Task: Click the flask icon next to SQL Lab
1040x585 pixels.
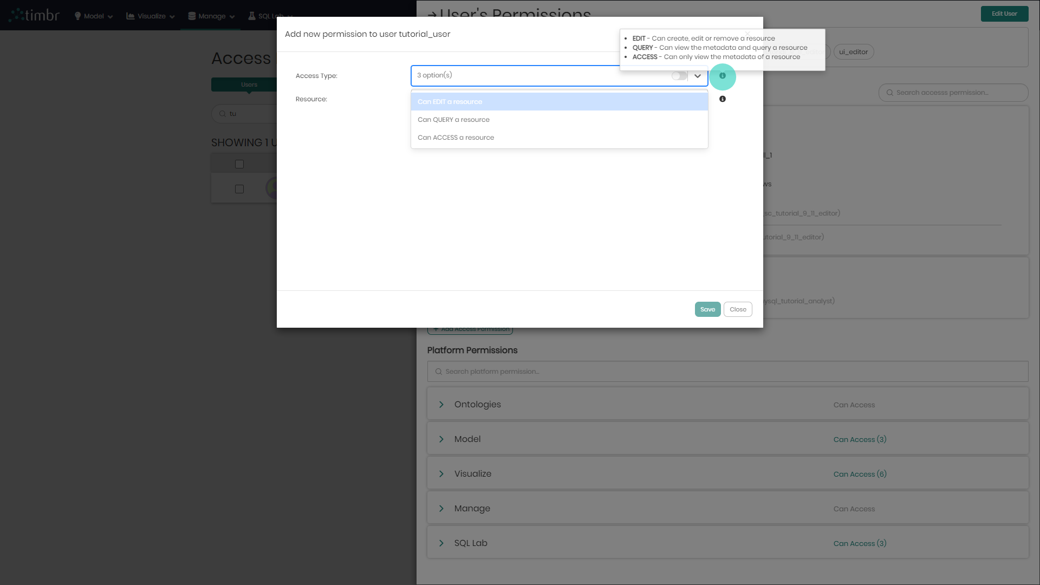Action: point(250,16)
